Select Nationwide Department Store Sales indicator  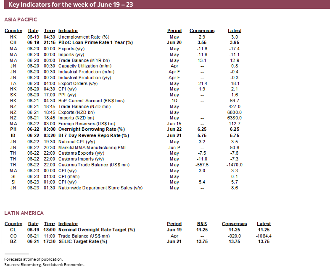100,188
